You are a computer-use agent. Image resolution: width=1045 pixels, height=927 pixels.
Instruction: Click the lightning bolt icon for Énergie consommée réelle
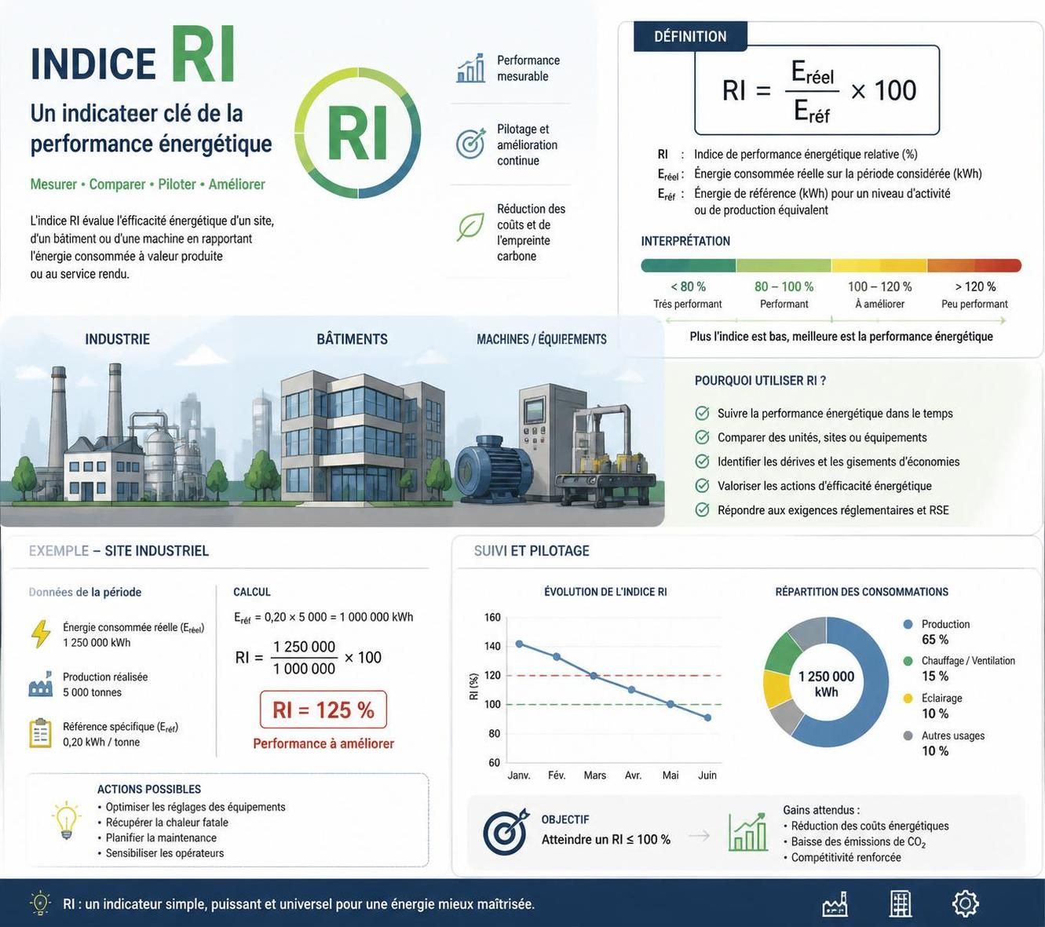pyautogui.click(x=41, y=633)
